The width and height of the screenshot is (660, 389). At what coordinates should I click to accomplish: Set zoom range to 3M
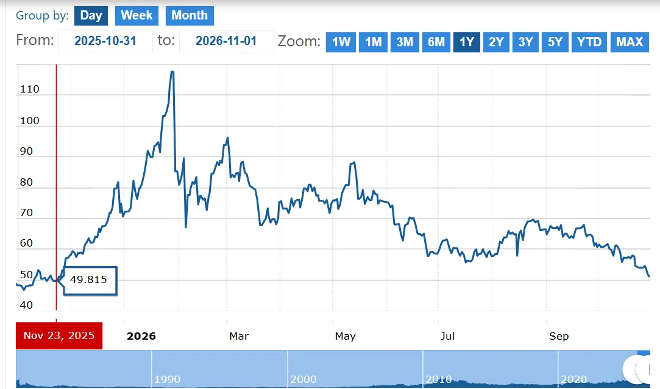click(x=405, y=42)
